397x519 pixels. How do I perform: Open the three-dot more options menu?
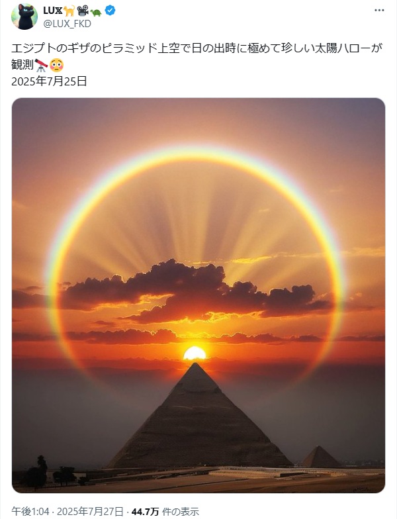(x=379, y=11)
